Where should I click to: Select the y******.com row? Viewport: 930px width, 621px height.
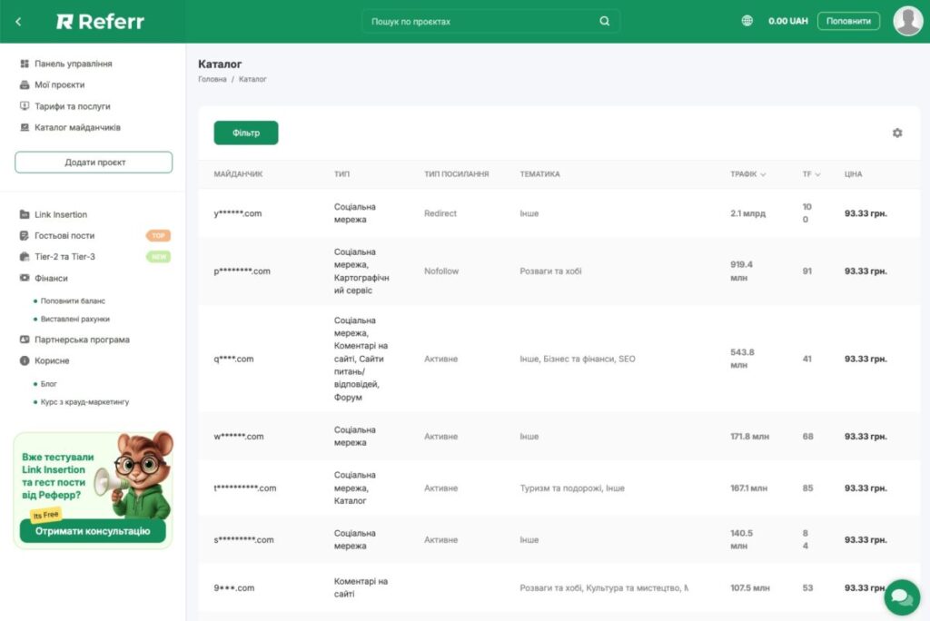click(559, 213)
